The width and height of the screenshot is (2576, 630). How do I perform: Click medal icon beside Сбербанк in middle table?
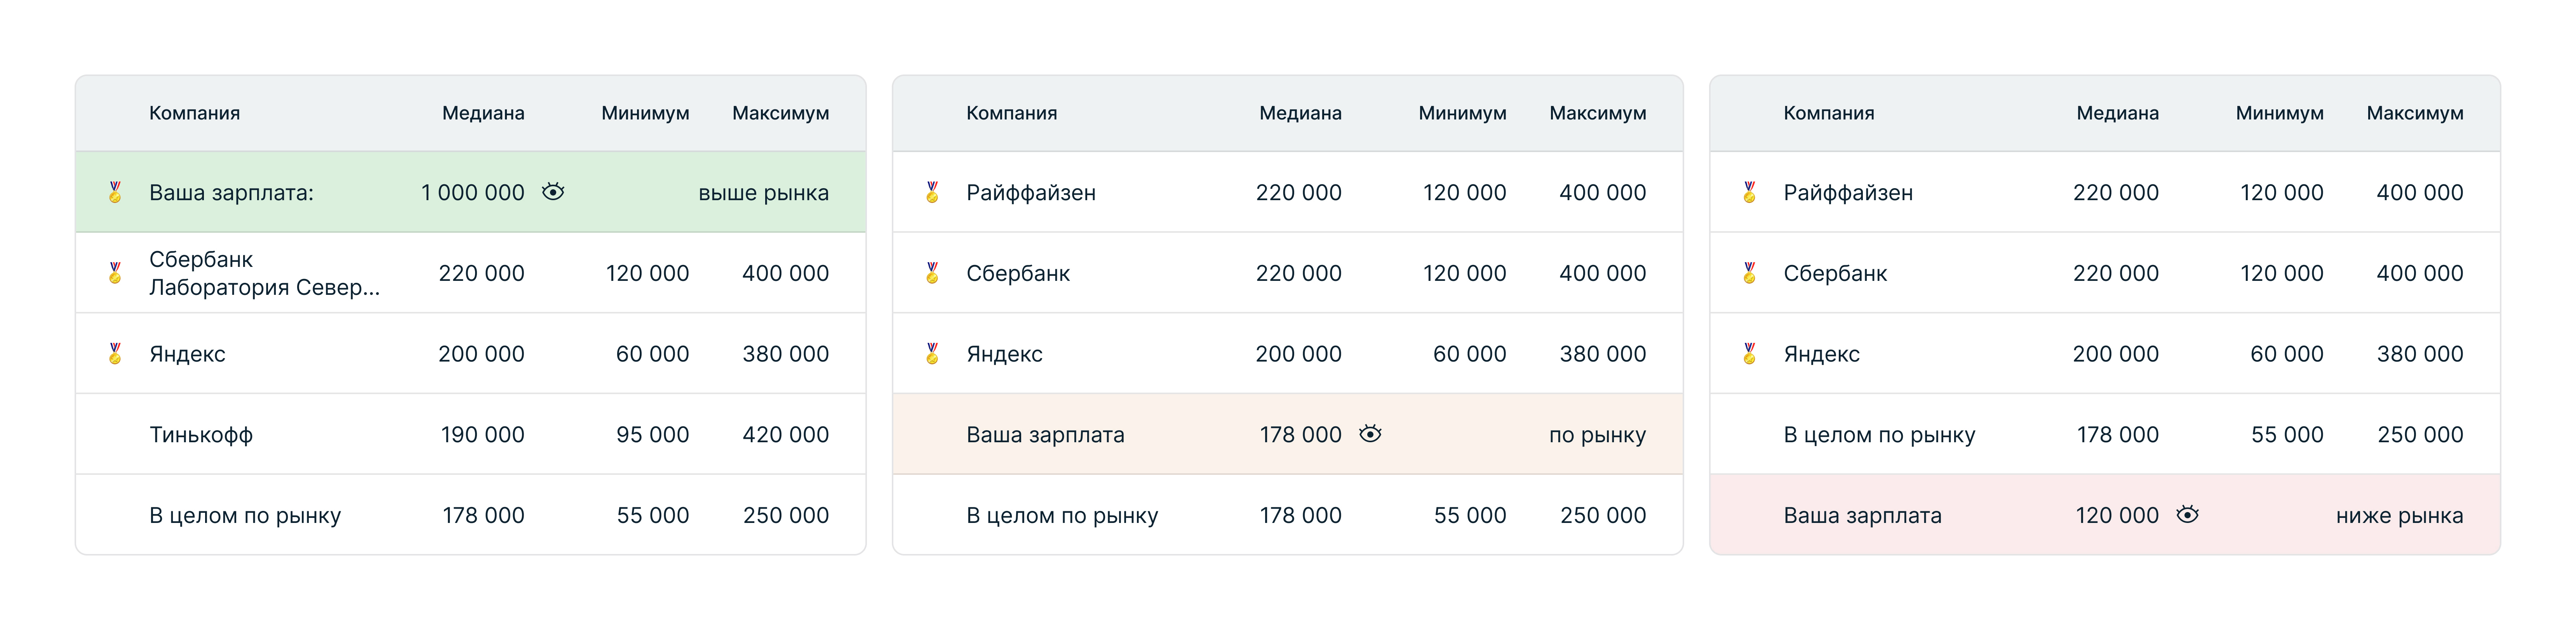[932, 273]
